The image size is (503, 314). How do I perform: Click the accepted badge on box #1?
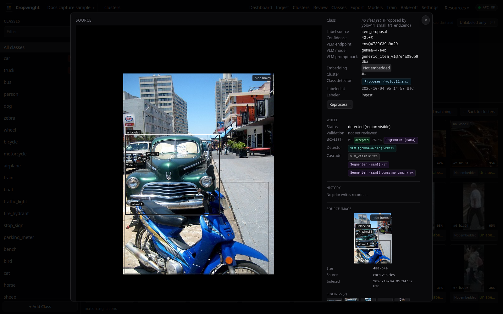pyautogui.click(x=362, y=140)
